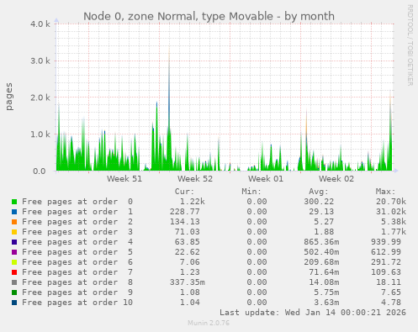Screen dimensions: 418x332
Task: Select the 'Free pages at order 6' label
Action: pos(77,262)
